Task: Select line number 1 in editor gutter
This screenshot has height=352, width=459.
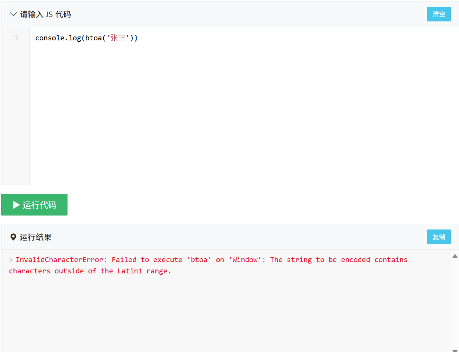Action: point(17,38)
